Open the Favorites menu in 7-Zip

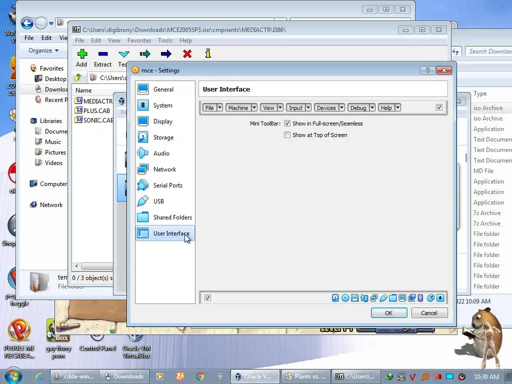coord(139,40)
